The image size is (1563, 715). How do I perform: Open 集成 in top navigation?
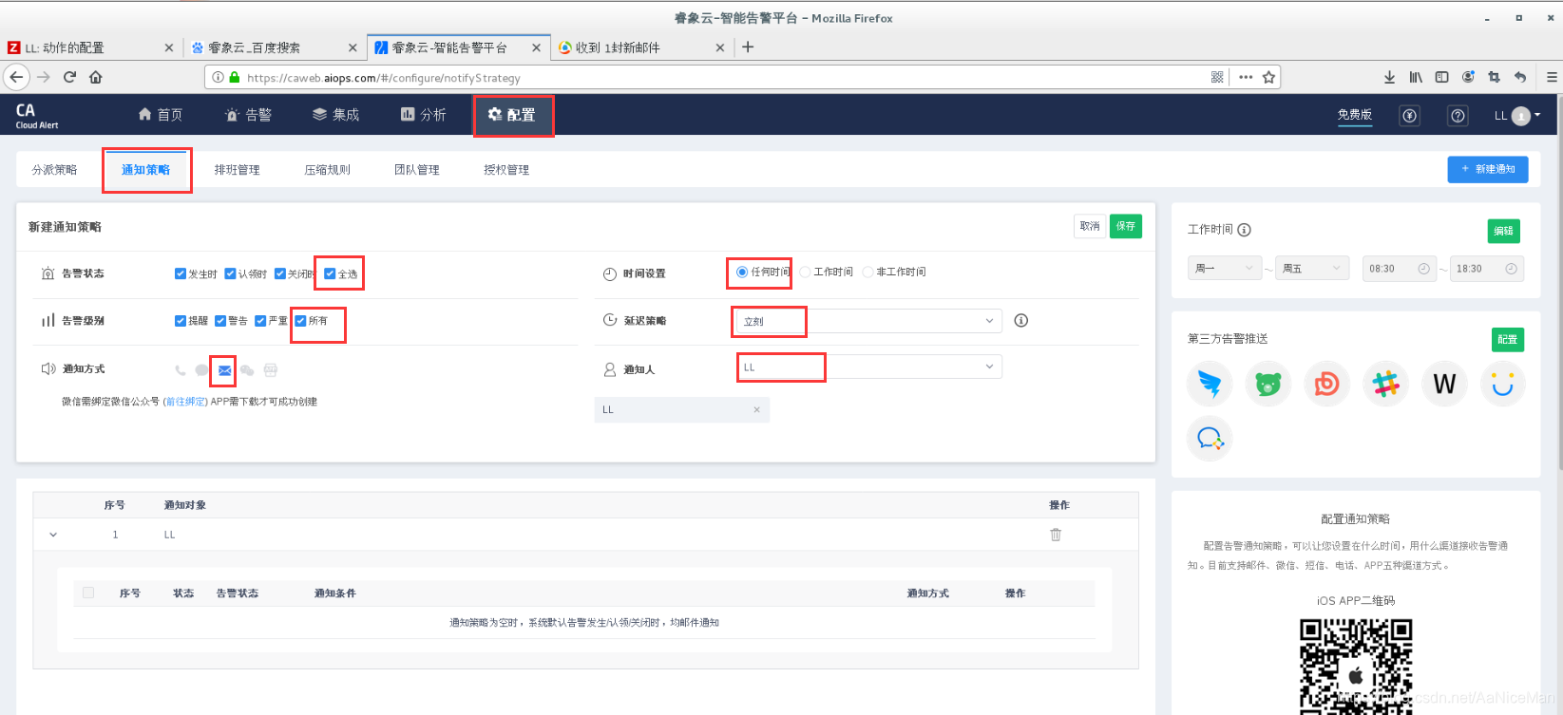point(335,115)
